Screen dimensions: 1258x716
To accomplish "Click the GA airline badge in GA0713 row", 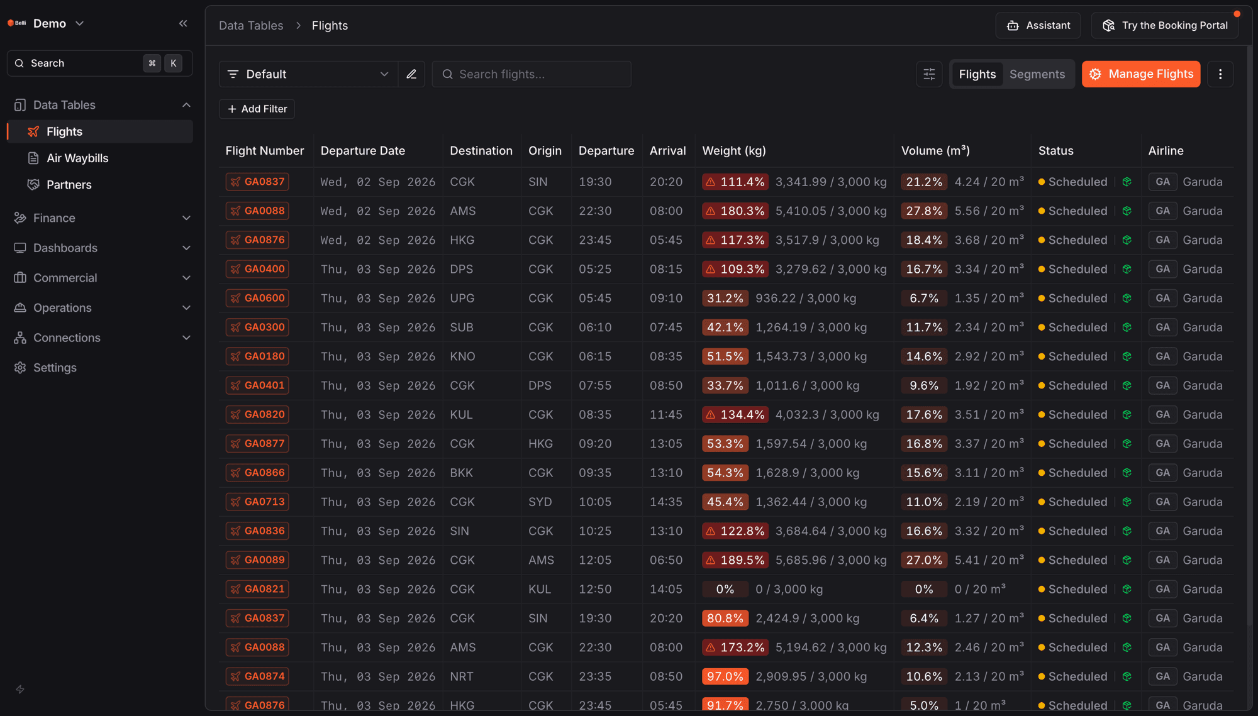I will point(1162,502).
